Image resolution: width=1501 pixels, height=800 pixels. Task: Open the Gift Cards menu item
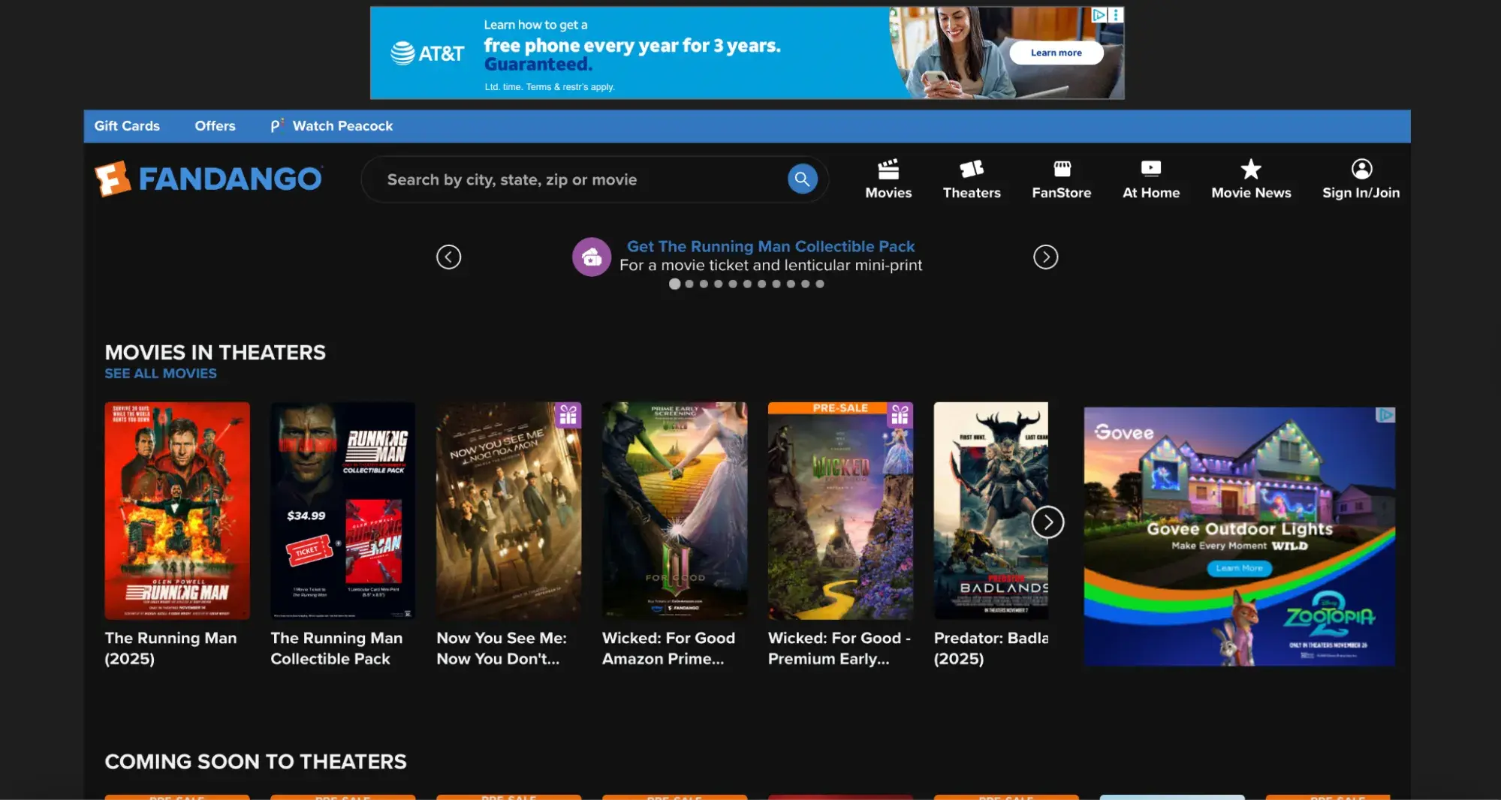126,125
